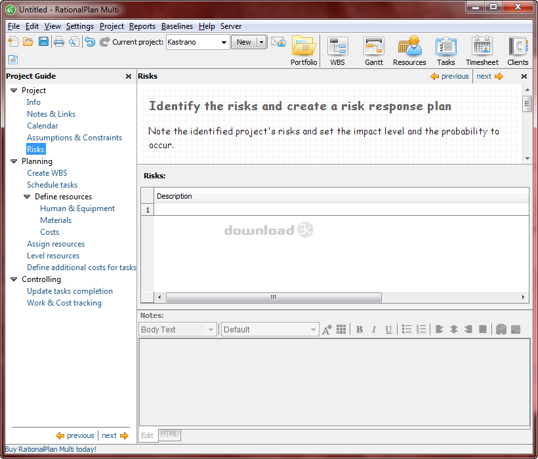Viewport: 538px width, 459px height.
Task: Open the Portfolio view
Action: pyautogui.click(x=304, y=50)
